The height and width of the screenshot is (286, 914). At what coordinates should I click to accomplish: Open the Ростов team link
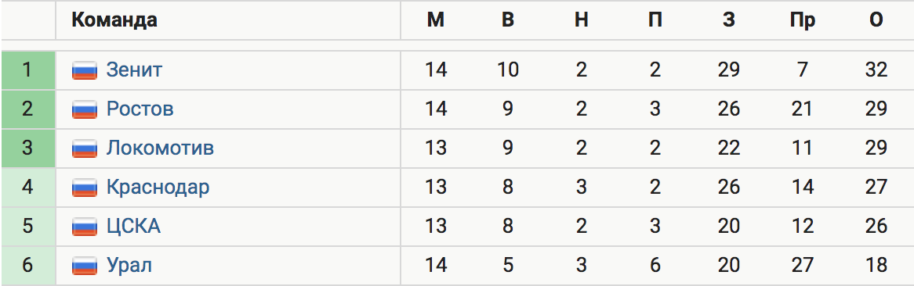click(x=140, y=109)
